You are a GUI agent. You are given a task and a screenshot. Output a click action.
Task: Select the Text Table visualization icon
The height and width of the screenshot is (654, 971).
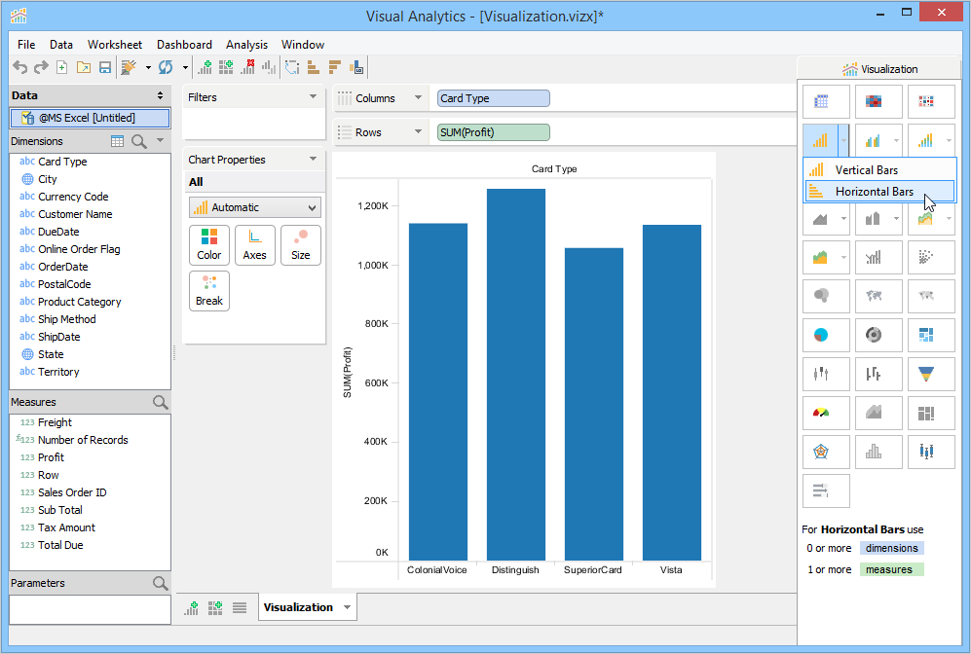click(x=821, y=101)
